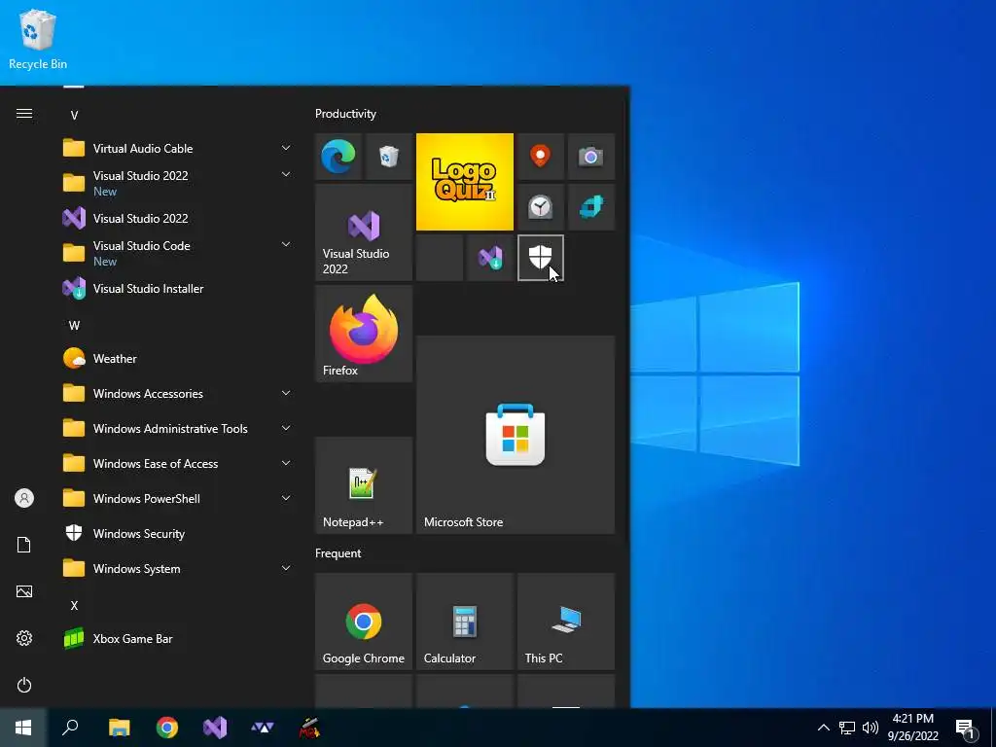Jump to letter V section header
Viewport: 996px width, 747px height.
pyautogui.click(x=74, y=115)
